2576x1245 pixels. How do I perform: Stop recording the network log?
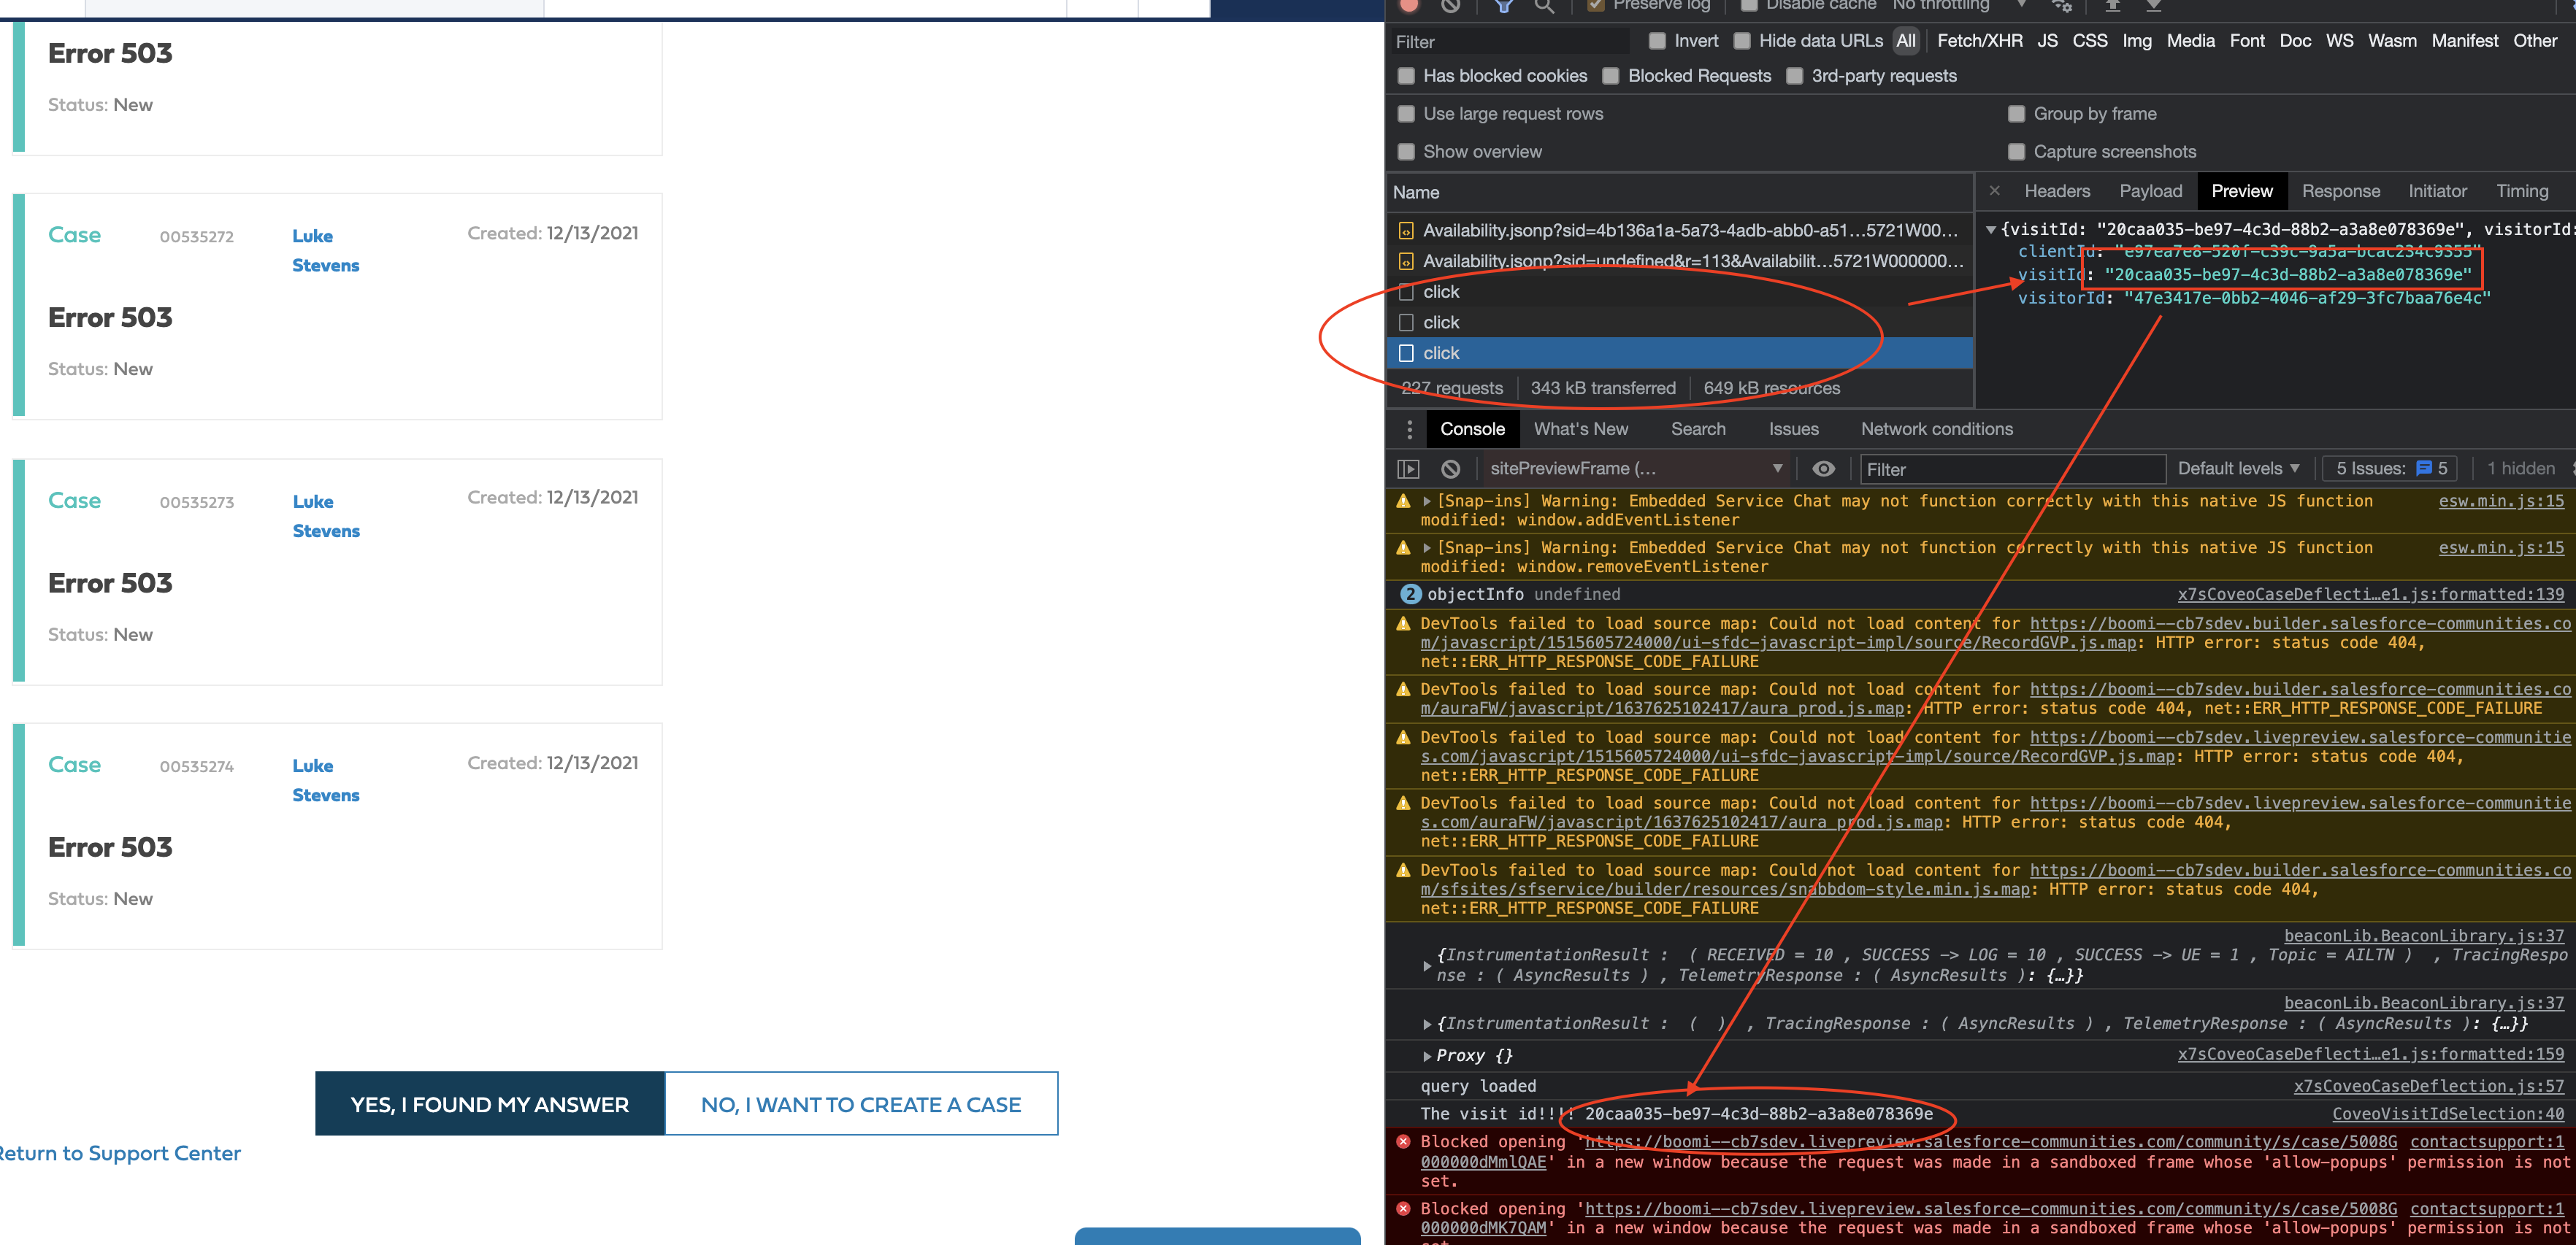point(1408,6)
